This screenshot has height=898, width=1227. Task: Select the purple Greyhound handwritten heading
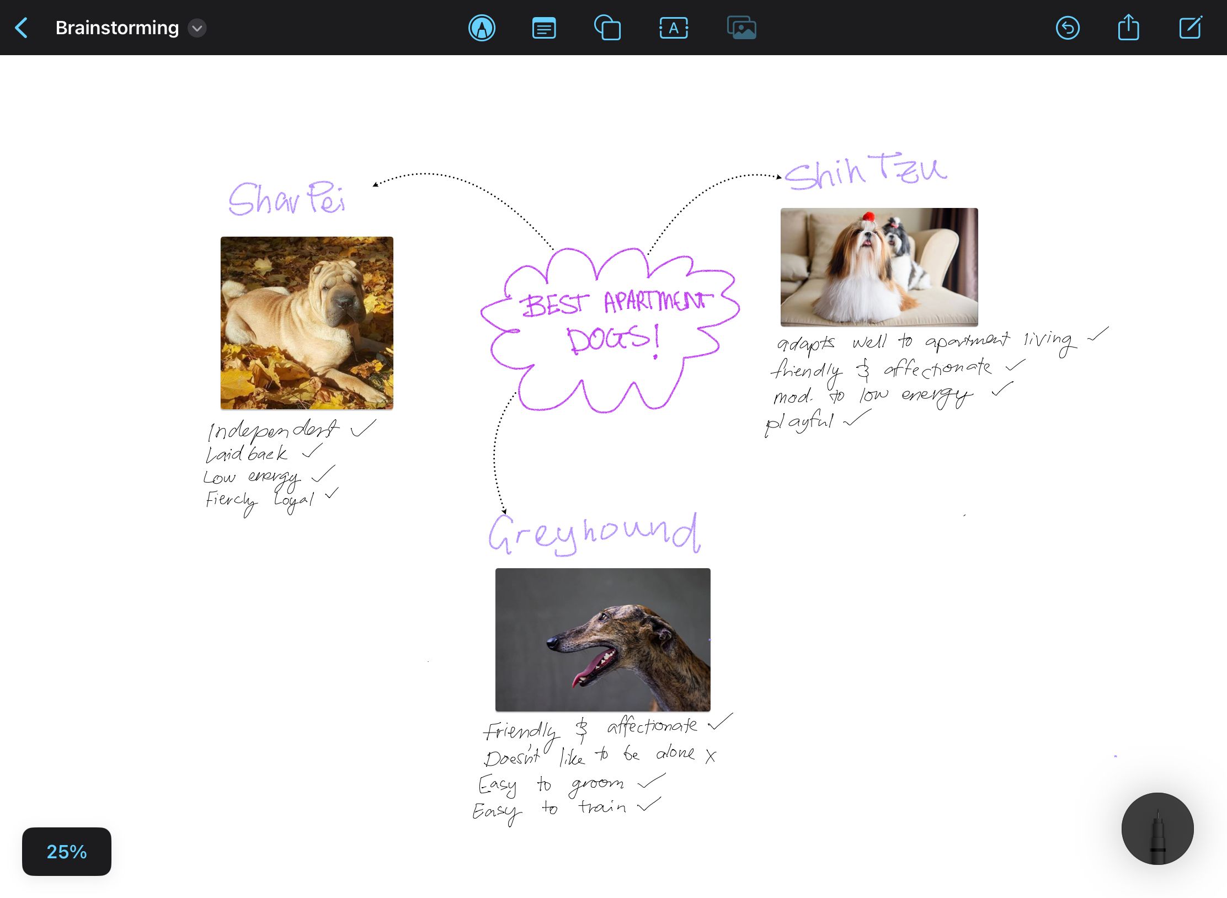(x=594, y=533)
